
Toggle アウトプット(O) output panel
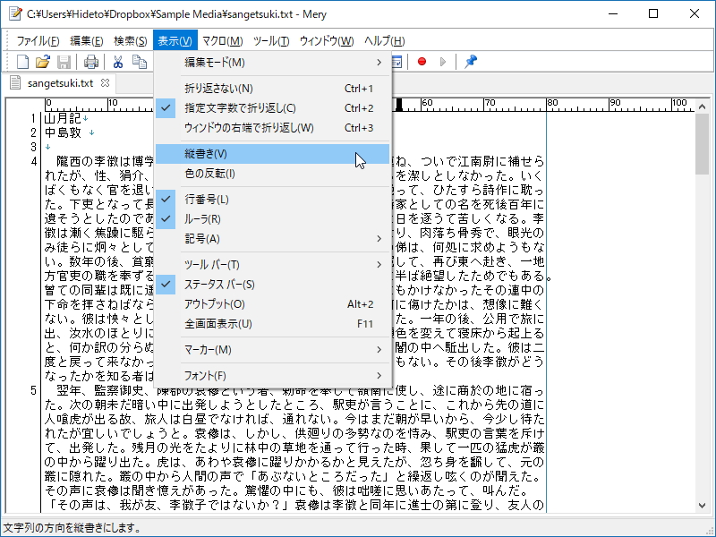click(273, 304)
